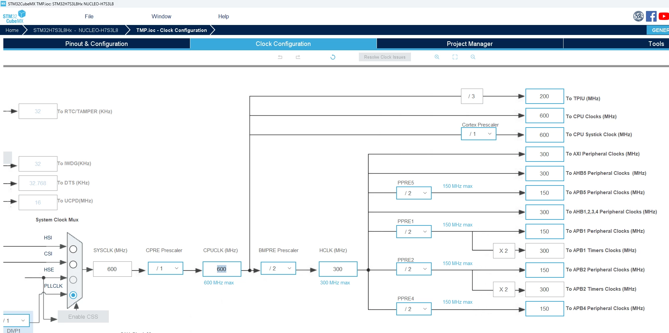The width and height of the screenshot is (669, 333).
Task: Go to Home breadcrumb
Action: [12, 30]
